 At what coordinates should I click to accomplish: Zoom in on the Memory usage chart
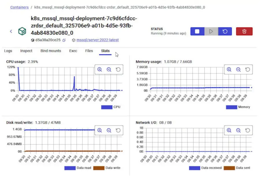[229, 69]
